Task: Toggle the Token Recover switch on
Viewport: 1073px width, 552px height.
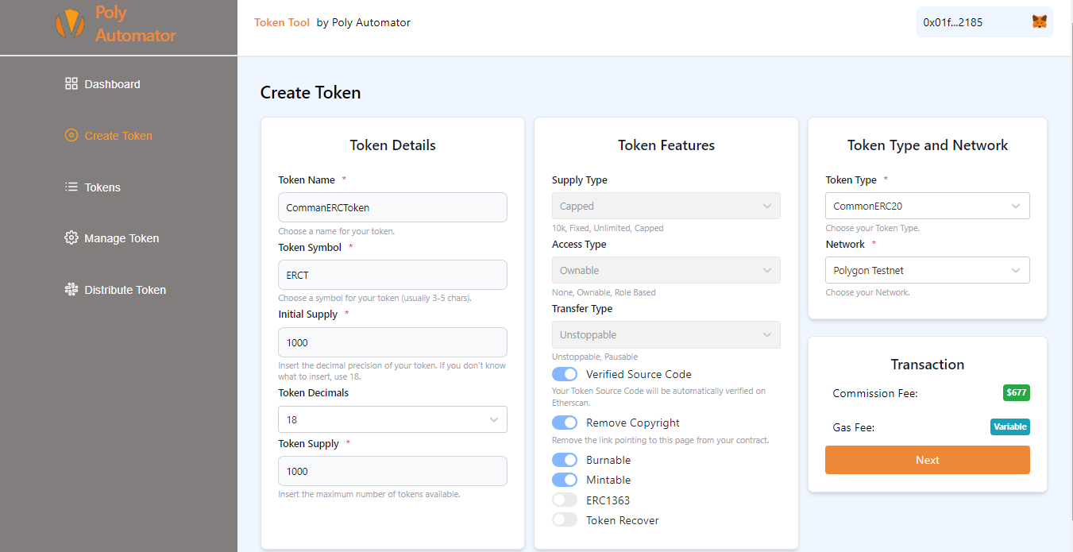Action: click(x=565, y=519)
